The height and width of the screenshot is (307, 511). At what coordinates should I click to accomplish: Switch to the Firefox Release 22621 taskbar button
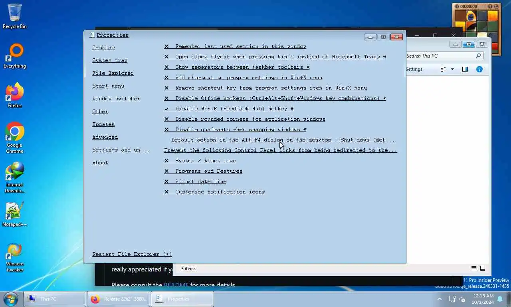click(119, 299)
